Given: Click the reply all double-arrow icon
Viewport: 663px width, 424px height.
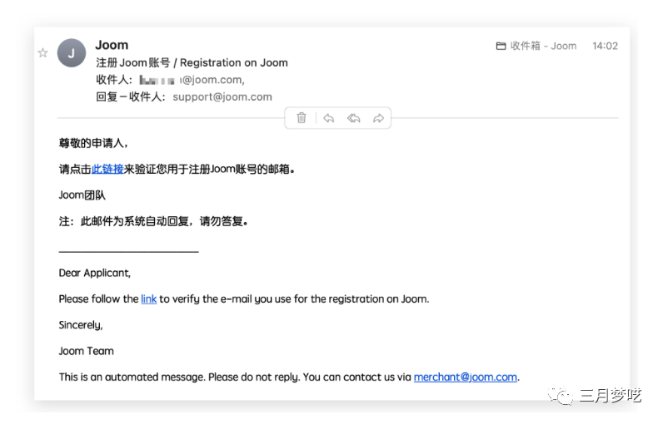Looking at the screenshot, I should tap(353, 118).
